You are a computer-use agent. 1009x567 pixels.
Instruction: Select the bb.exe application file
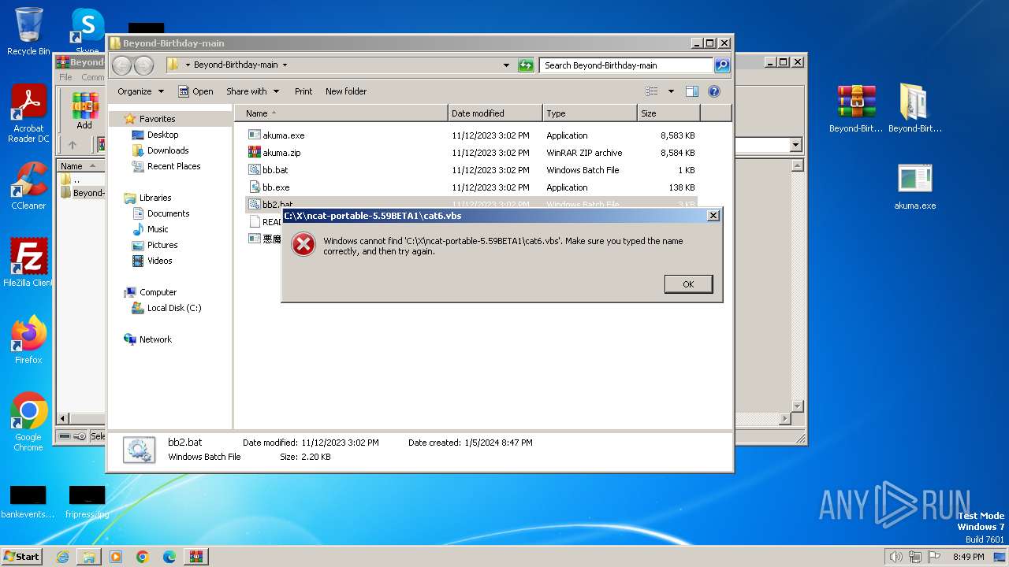click(x=276, y=187)
